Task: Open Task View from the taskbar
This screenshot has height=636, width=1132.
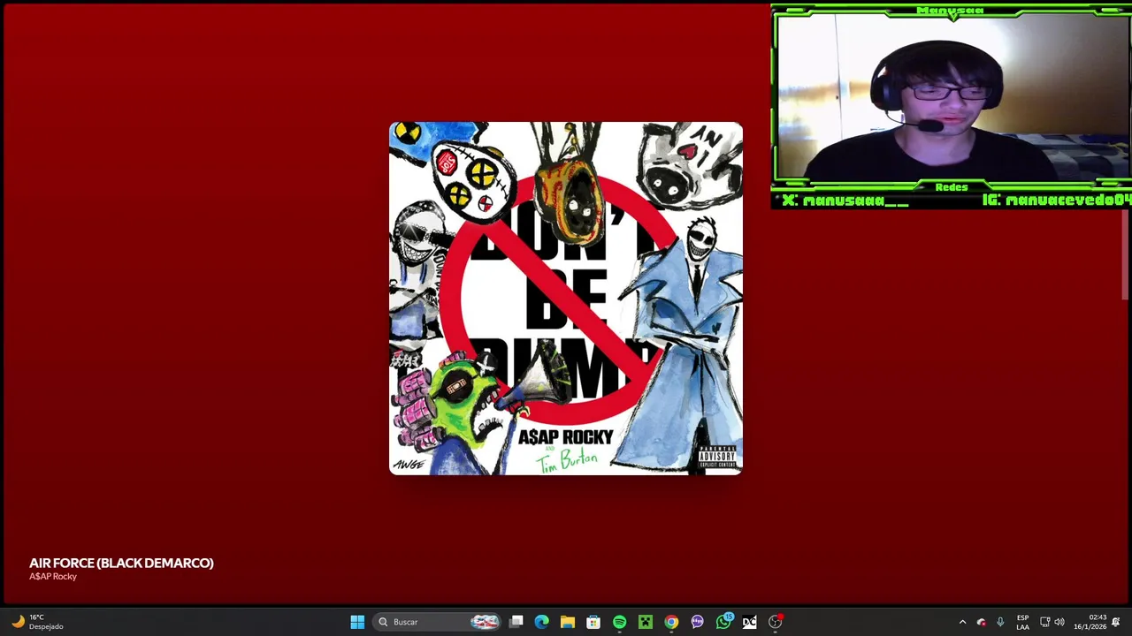Action: click(x=516, y=622)
